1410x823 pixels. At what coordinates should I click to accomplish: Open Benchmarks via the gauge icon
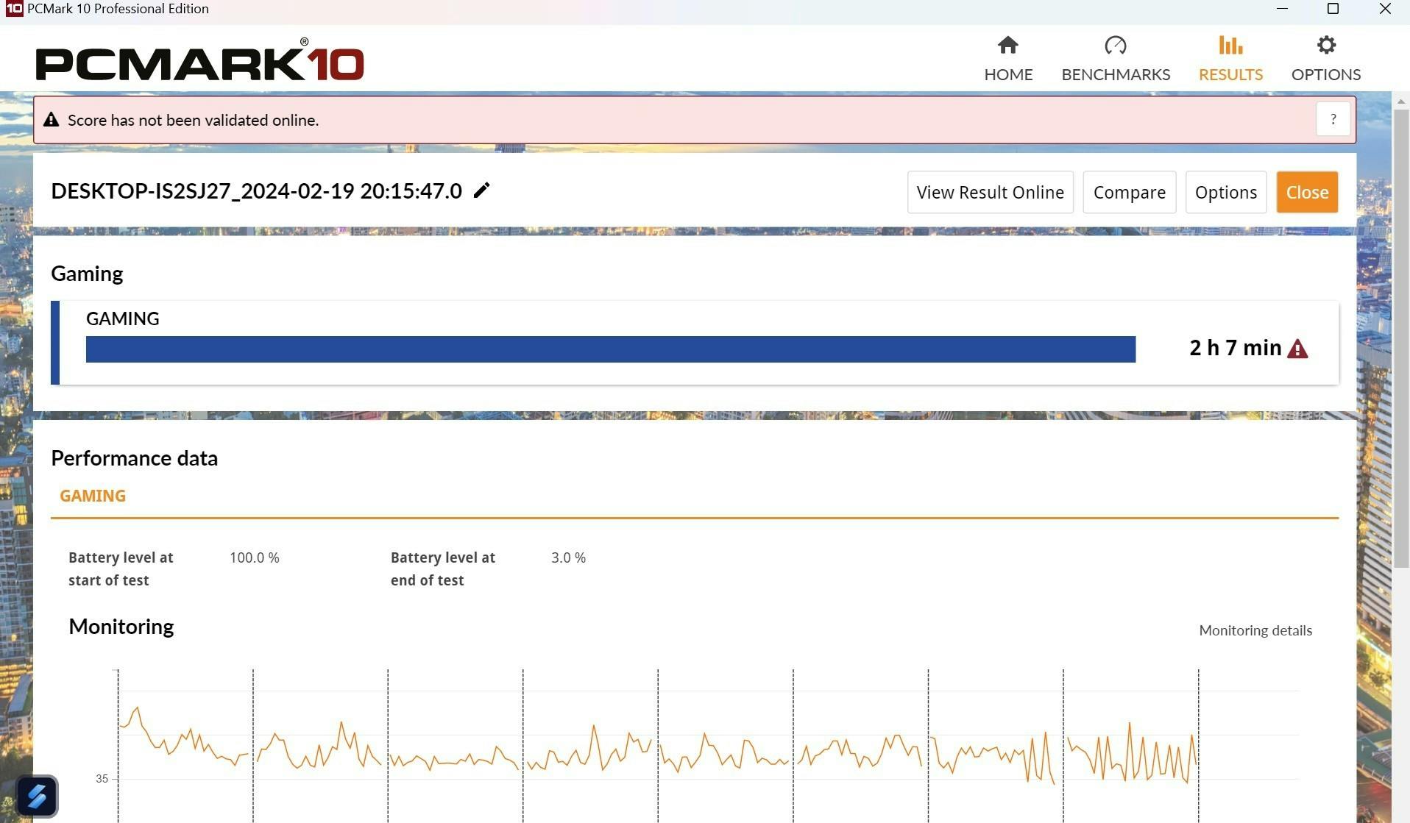click(1115, 46)
